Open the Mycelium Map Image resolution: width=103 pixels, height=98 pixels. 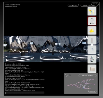pyautogui.click(x=88, y=76)
